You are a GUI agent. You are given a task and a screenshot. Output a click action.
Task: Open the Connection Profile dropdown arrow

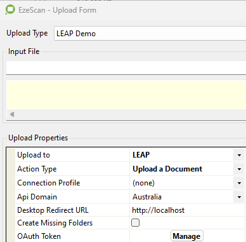239,183
